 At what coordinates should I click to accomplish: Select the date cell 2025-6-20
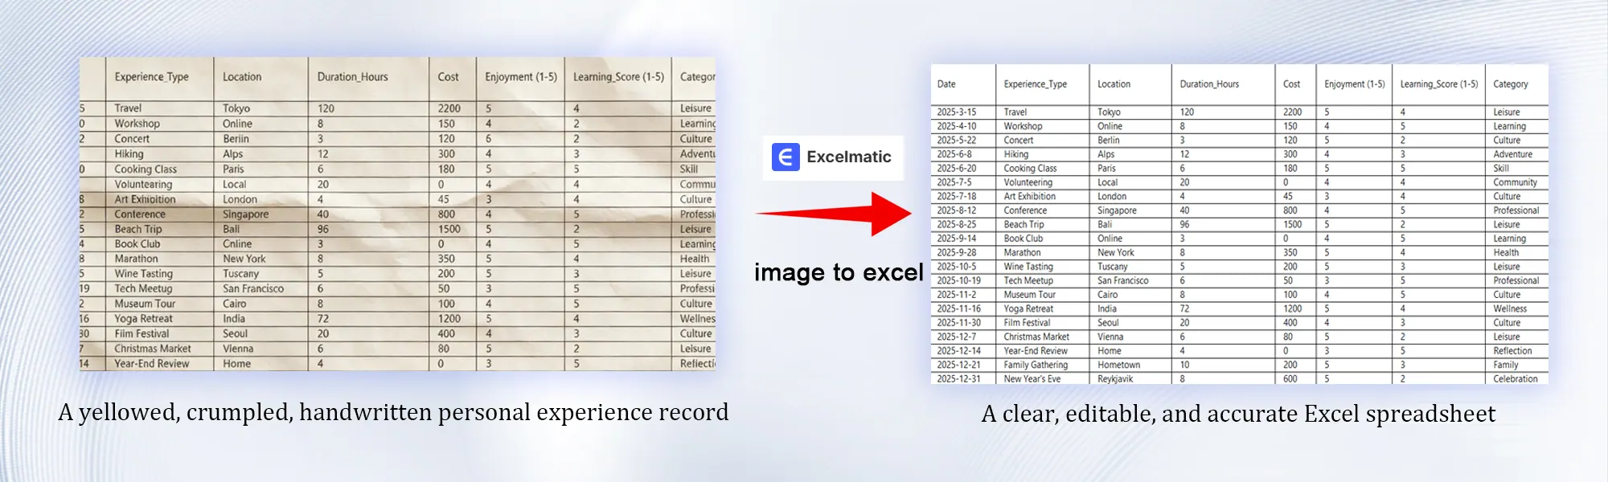[956, 169]
